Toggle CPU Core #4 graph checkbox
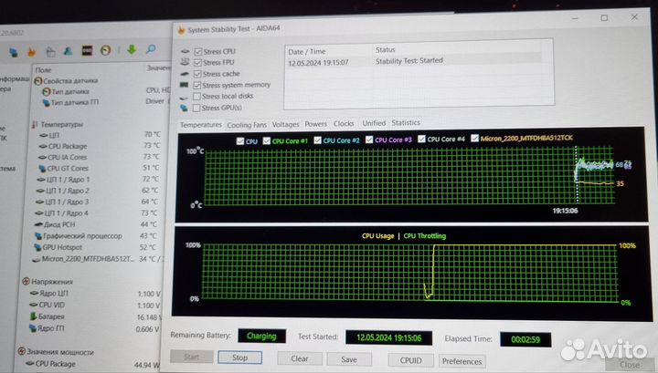The height and width of the screenshot is (373, 658). click(x=421, y=139)
